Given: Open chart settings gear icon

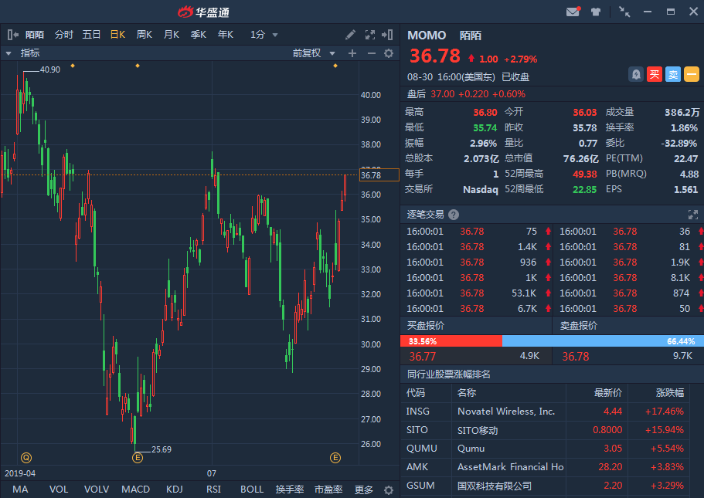Looking at the screenshot, I should (389, 53).
